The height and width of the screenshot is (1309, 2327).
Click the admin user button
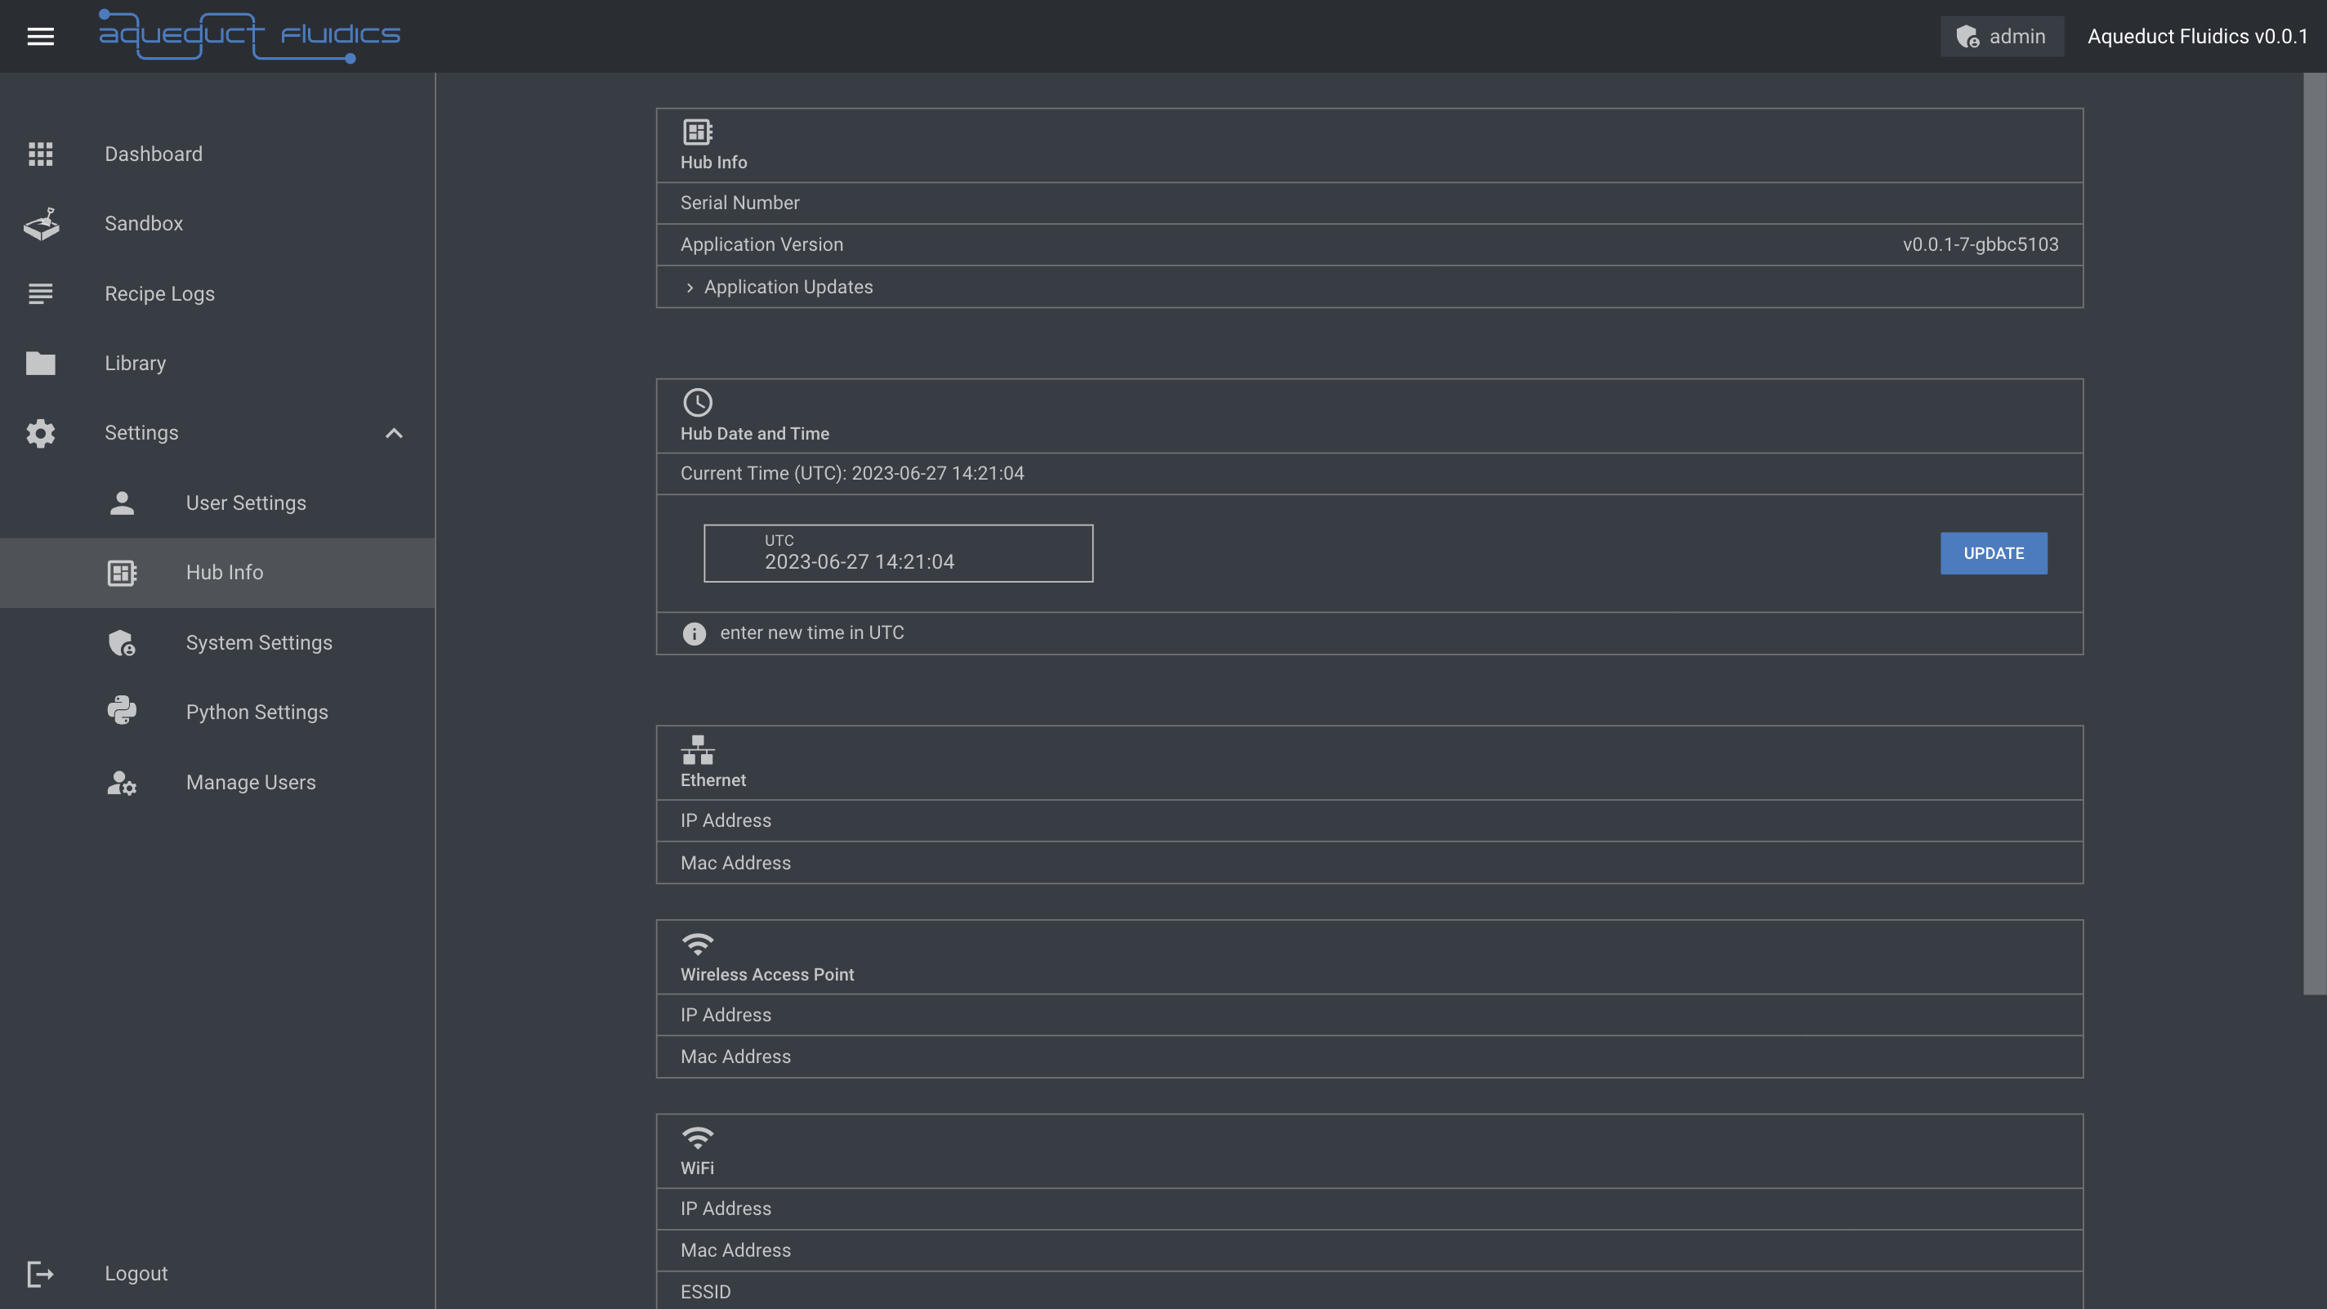coord(2002,36)
